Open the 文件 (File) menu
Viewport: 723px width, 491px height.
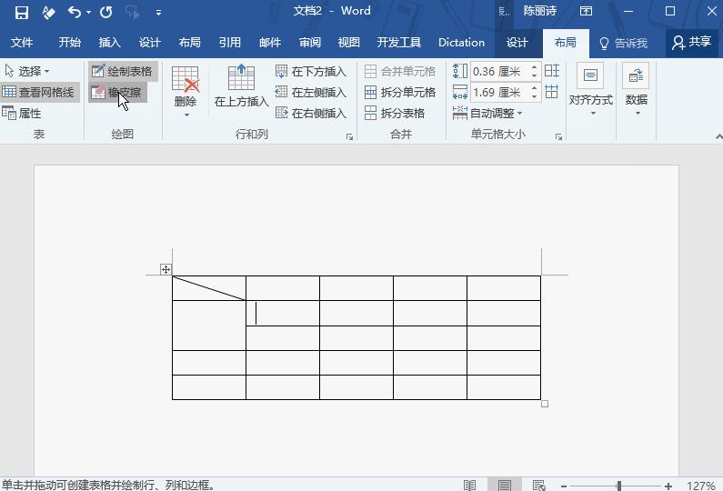click(22, 43)
